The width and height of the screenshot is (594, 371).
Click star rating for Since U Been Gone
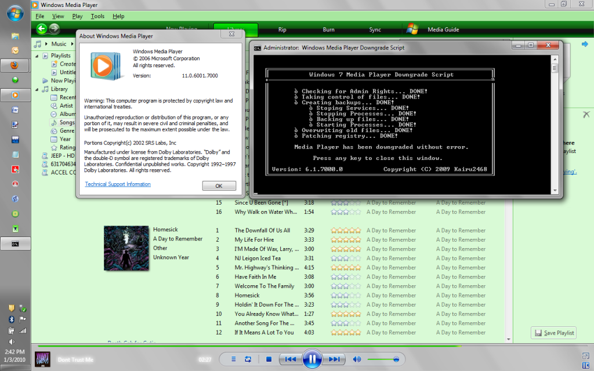pos(346,202)
